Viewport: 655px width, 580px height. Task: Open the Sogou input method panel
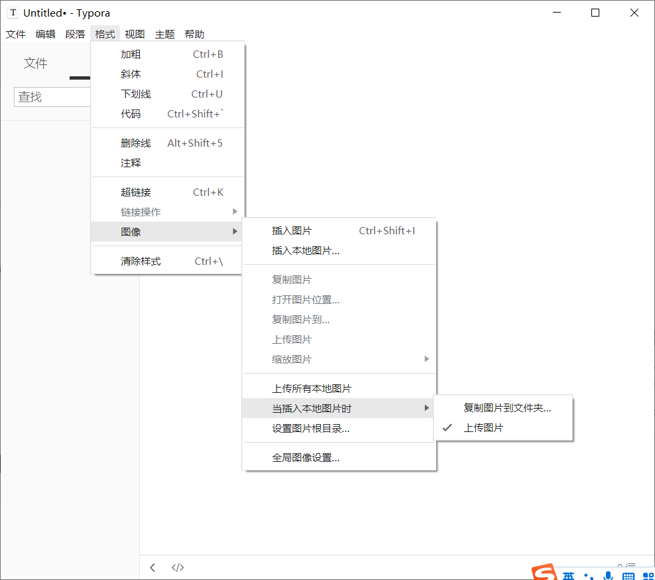[x=542, y=572]
